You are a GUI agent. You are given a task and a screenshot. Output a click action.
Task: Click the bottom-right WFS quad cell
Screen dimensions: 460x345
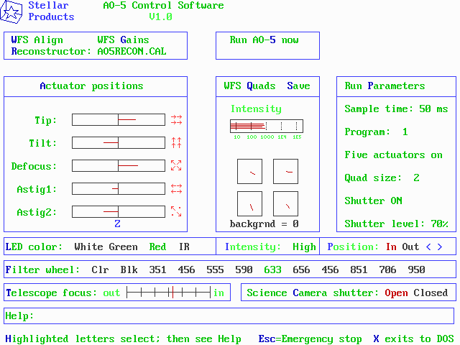[286, 204]
